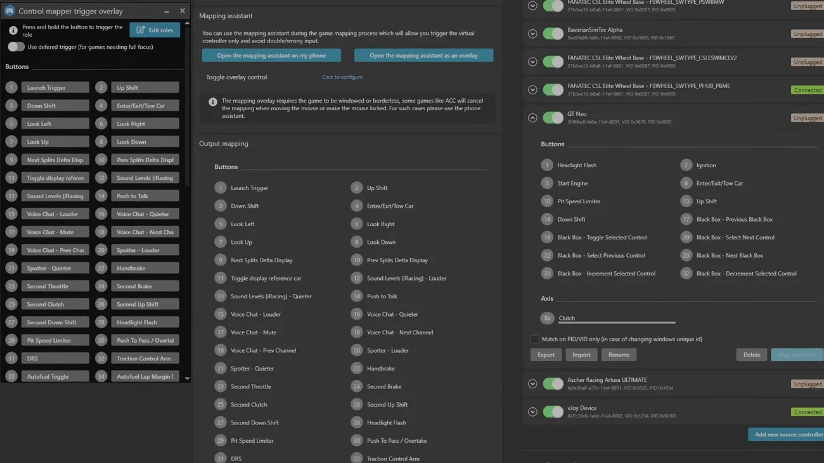
Task: Click badge 17 beside Black Box Previous Black Box
Action: 686,219
